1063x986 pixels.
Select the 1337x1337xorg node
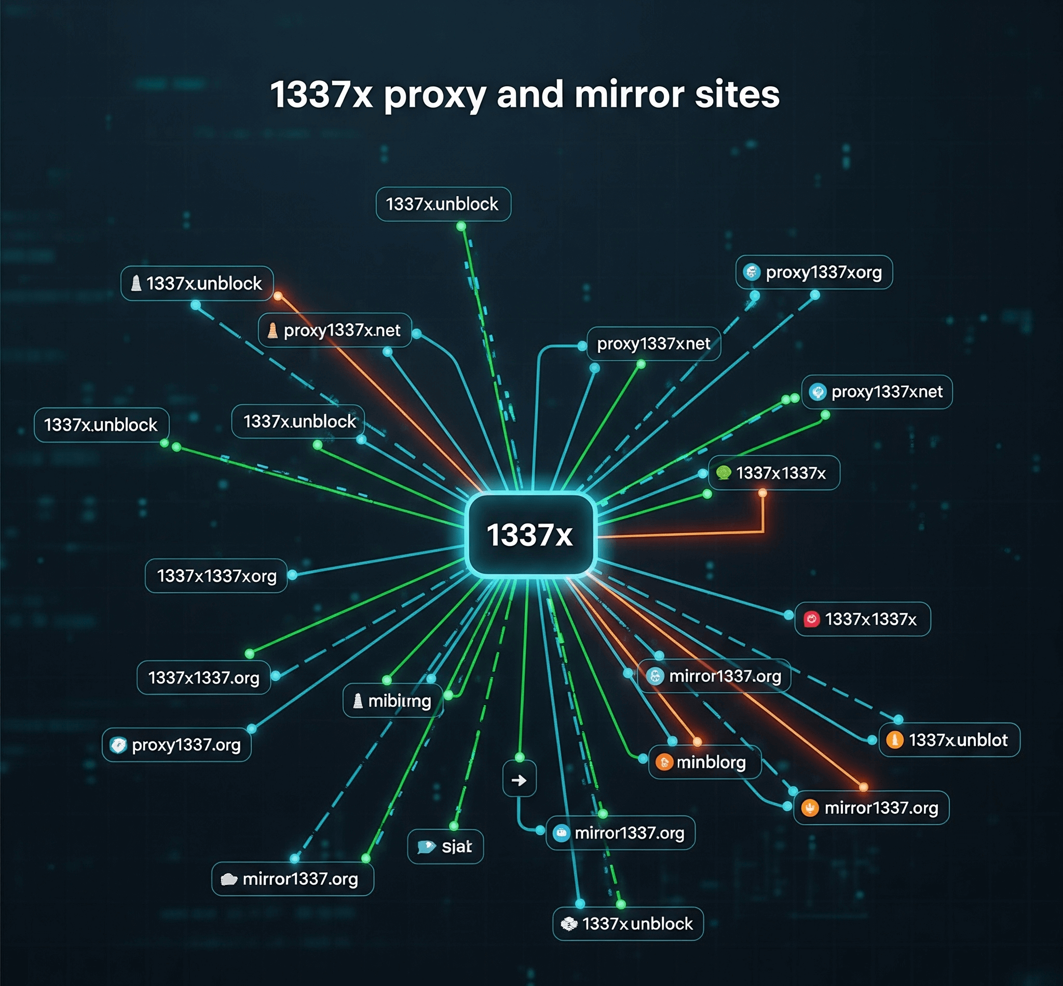click(216, 576)
